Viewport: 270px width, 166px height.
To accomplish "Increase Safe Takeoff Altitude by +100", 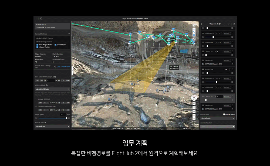I will [x=67, y=81].
